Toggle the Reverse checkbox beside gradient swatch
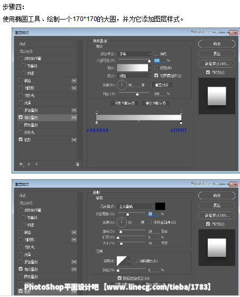240x297 pixels. [156, 68]
